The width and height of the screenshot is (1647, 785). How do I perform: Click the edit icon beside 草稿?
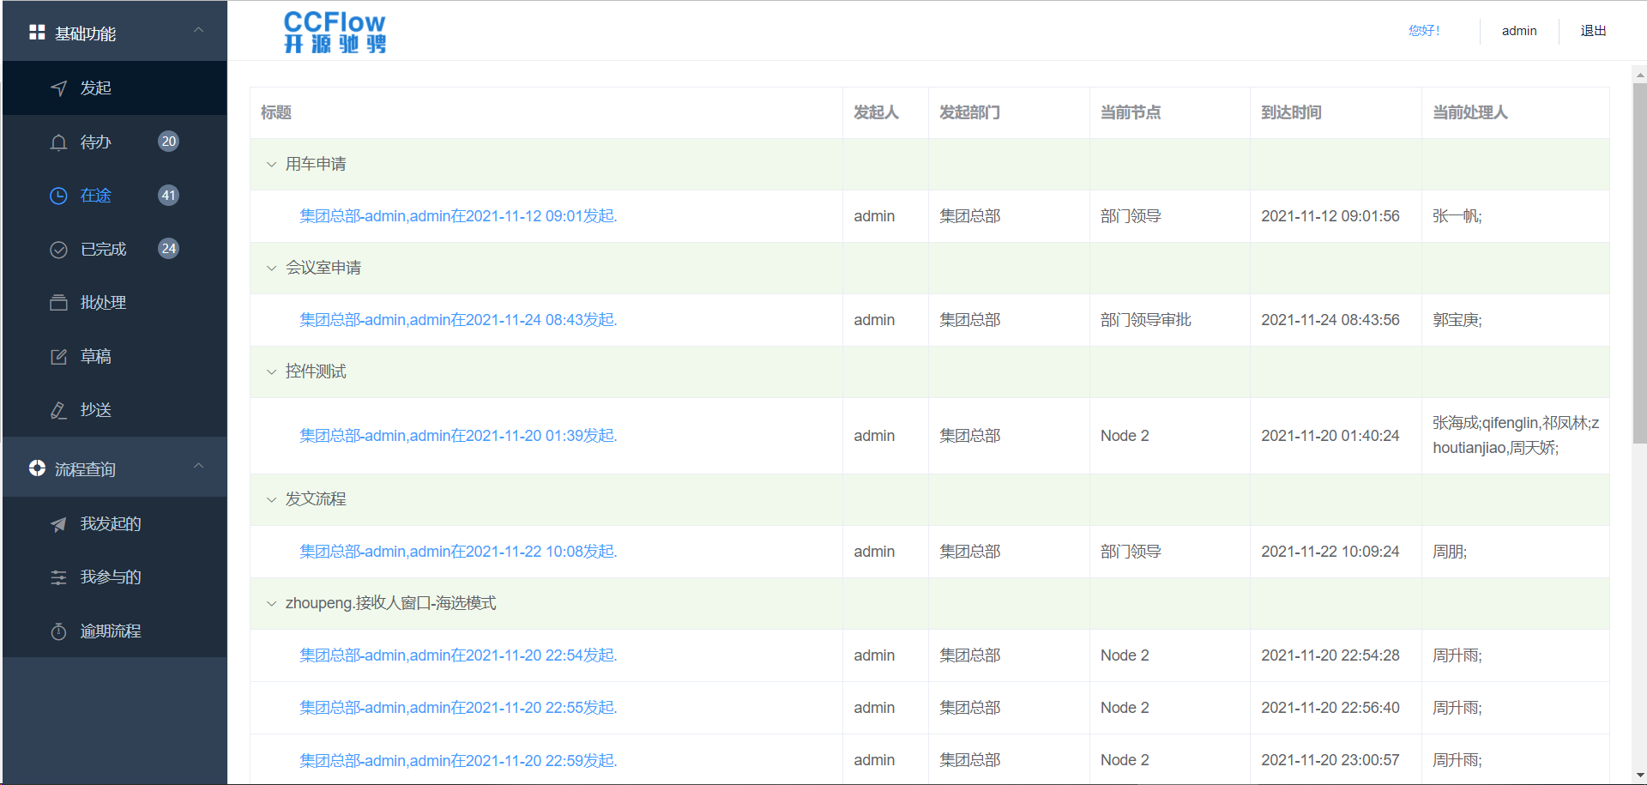click(x=58, y=357)
